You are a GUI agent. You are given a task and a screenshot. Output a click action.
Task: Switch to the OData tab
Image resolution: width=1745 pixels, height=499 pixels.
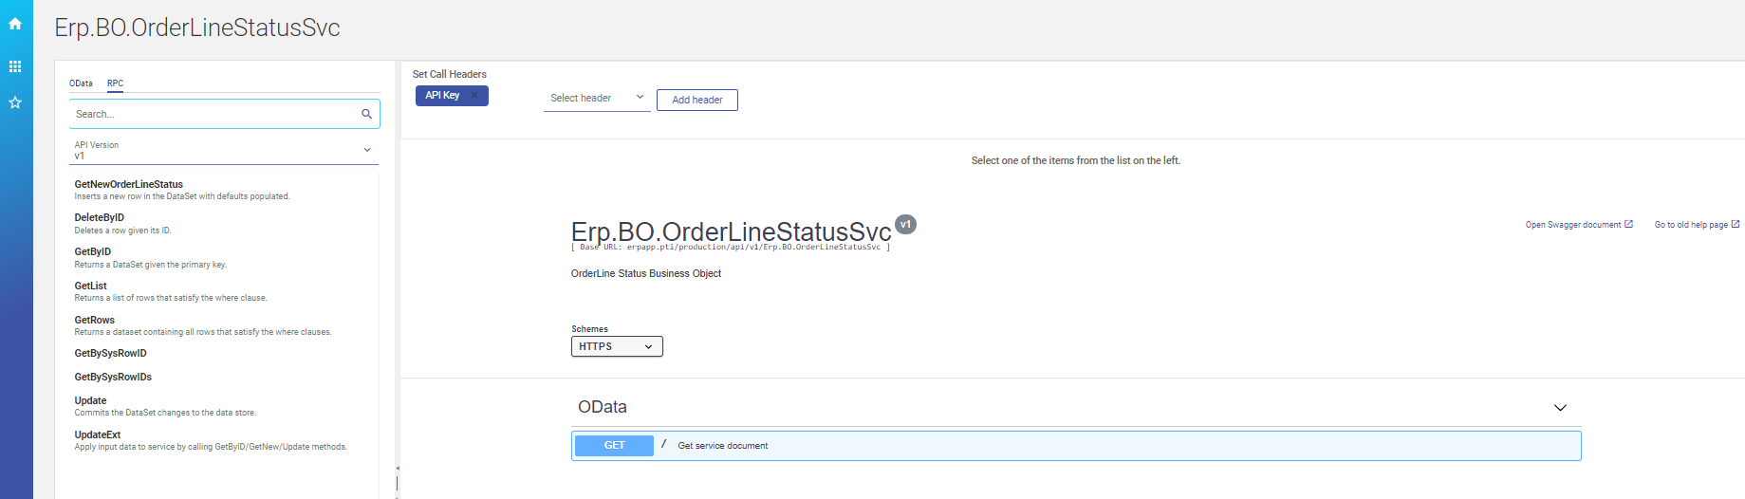(81, 83)
